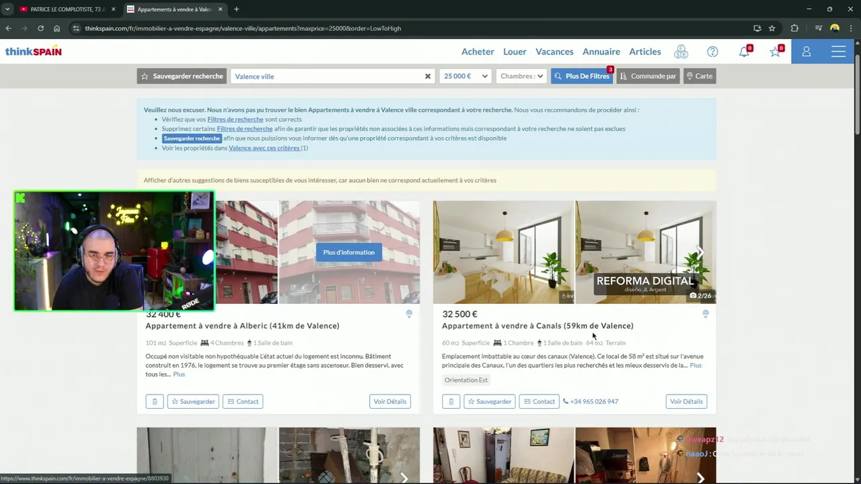This screenshot has width=861, height=484.
Task: Open a new browser tab
Action: [x=236, y=9]
